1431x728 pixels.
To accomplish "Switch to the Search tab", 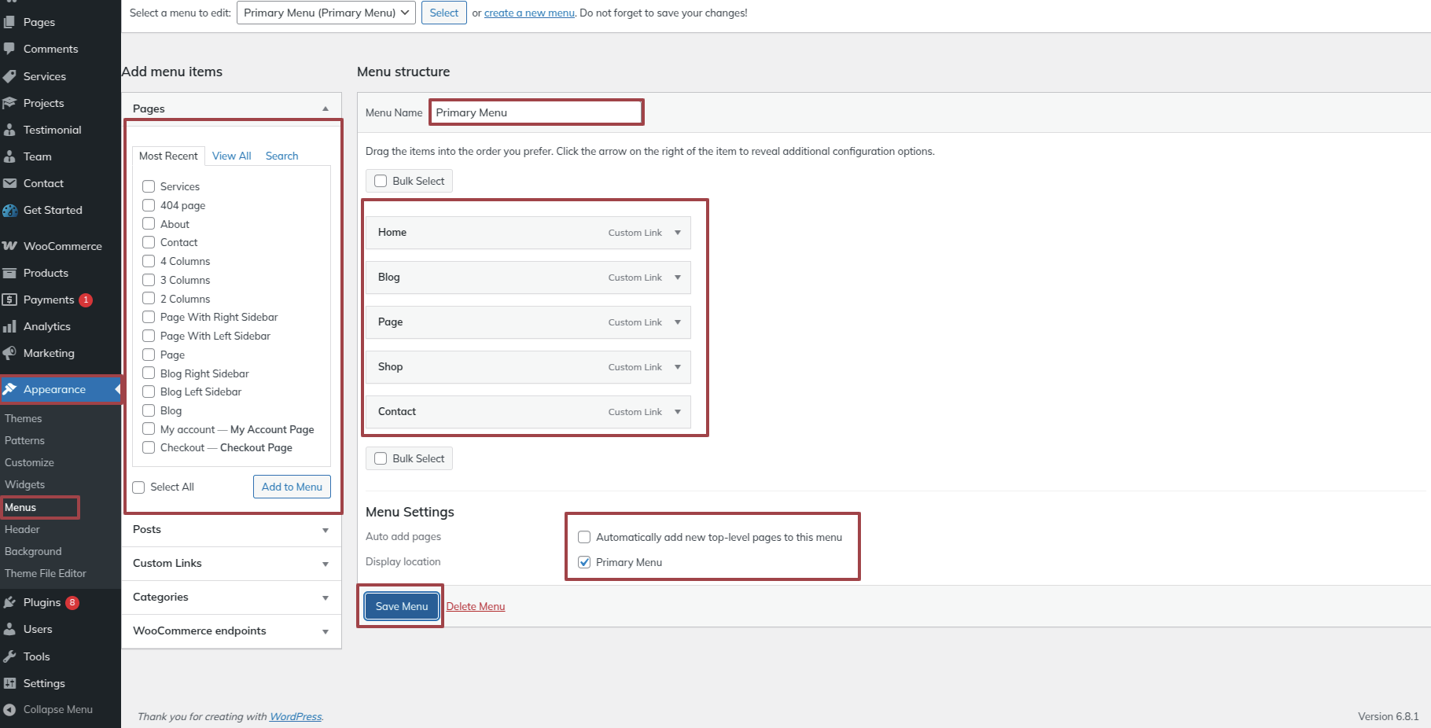I will pyautogui.click(x=281, y=156).
